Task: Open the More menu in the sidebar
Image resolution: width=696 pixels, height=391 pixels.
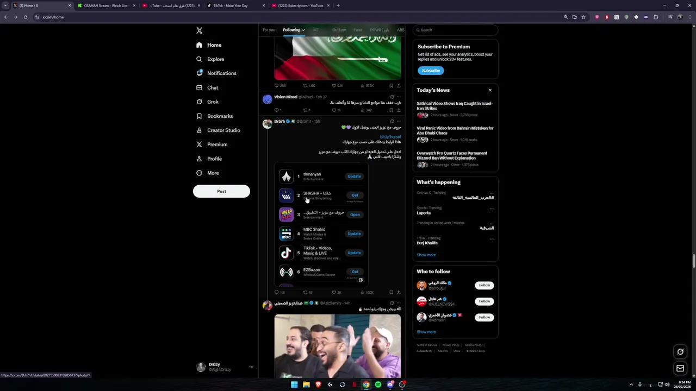Action: point(208,173)
